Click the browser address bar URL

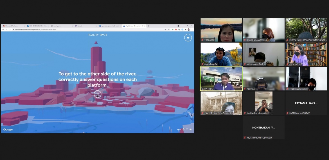tap(35, 30)
